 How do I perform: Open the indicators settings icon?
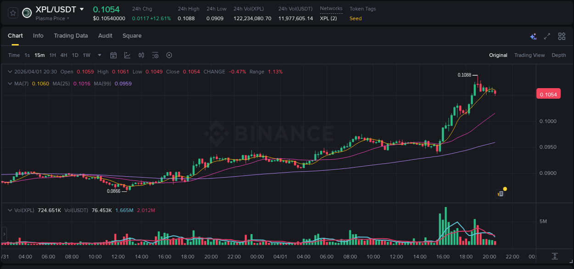point(155,55)
